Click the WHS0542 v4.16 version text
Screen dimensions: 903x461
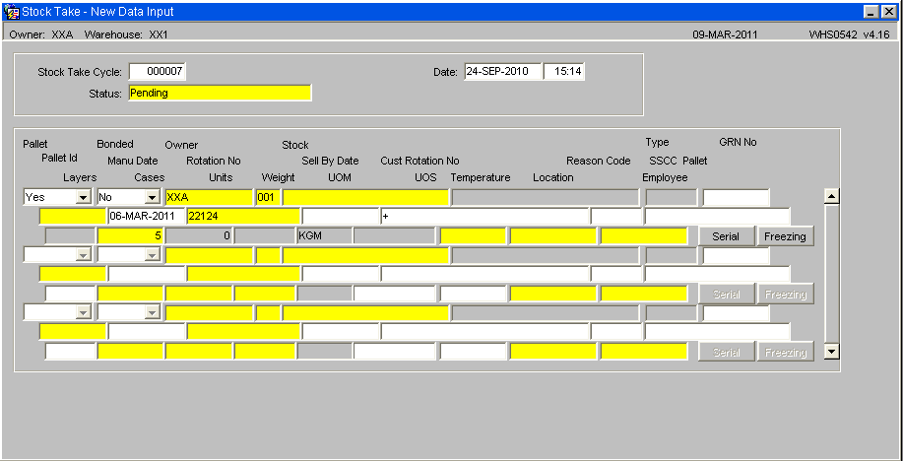[x=849, y=34]
